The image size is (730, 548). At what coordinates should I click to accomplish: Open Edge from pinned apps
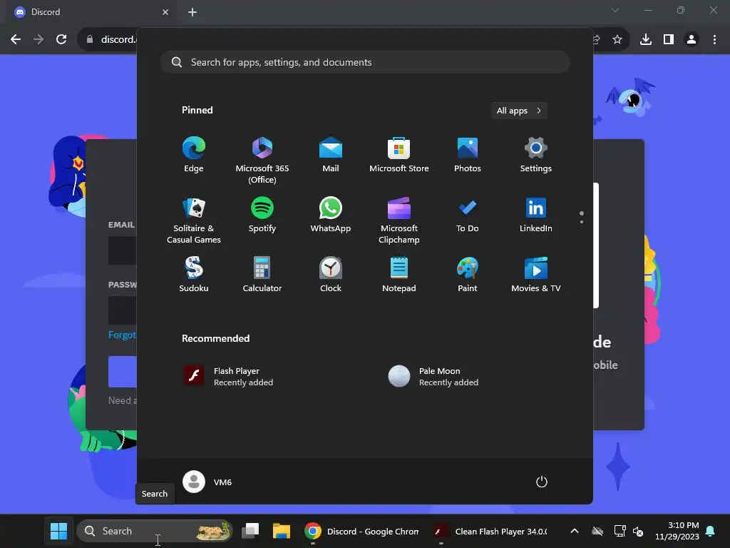(x=194, y=155)
